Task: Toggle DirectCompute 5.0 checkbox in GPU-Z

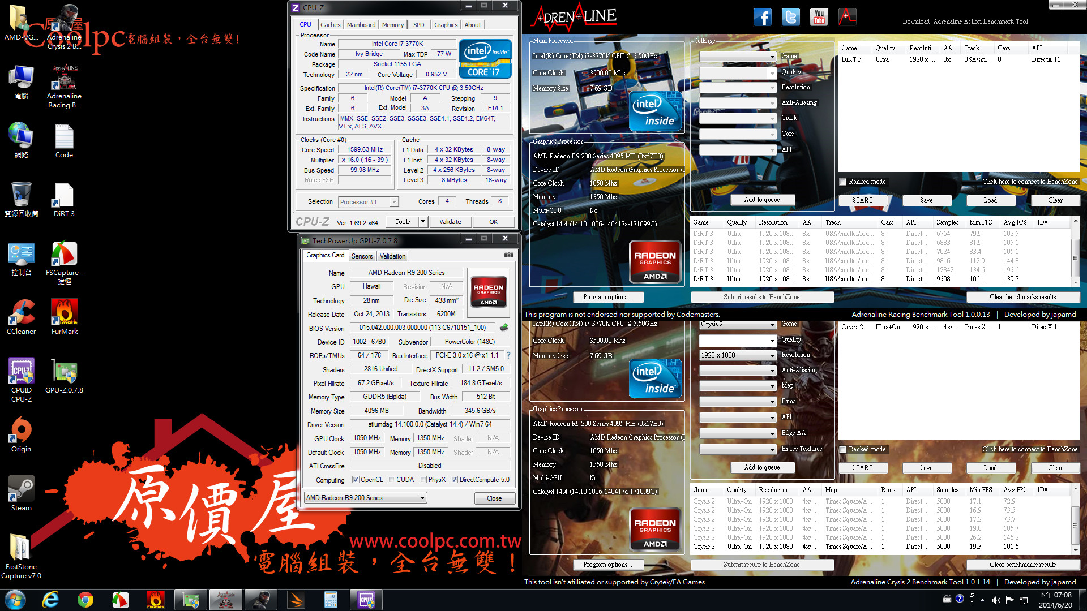Action: (454, 480)
